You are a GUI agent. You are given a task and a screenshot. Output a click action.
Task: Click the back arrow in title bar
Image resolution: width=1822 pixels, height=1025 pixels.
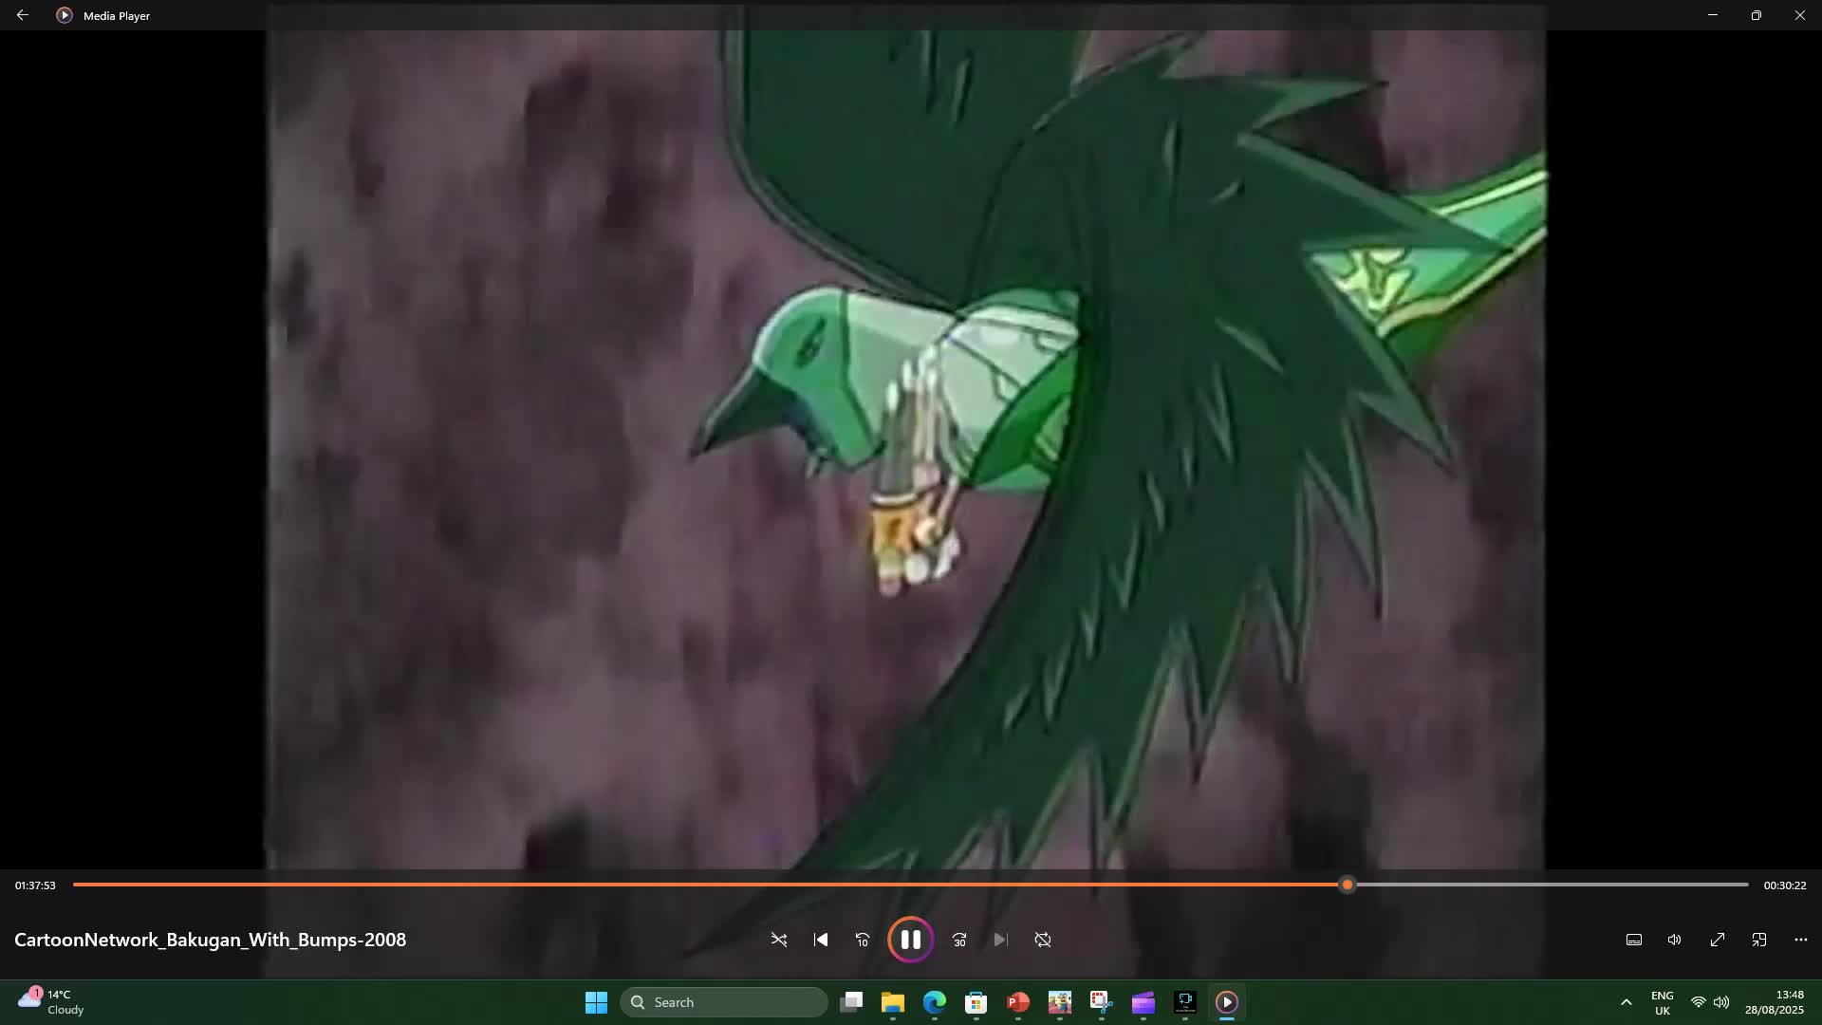(x=22, y=15)
